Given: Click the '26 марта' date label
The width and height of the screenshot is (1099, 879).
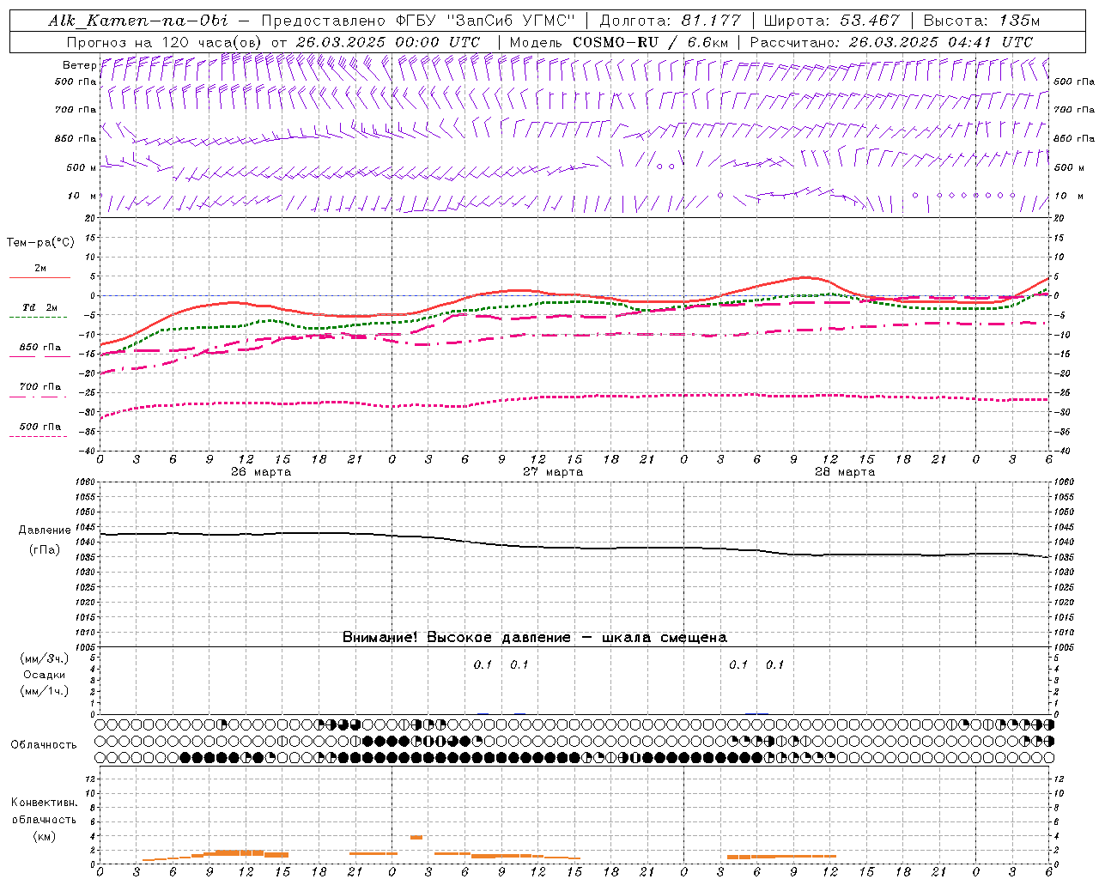Looking at the screenshot, I should [261, 472].
